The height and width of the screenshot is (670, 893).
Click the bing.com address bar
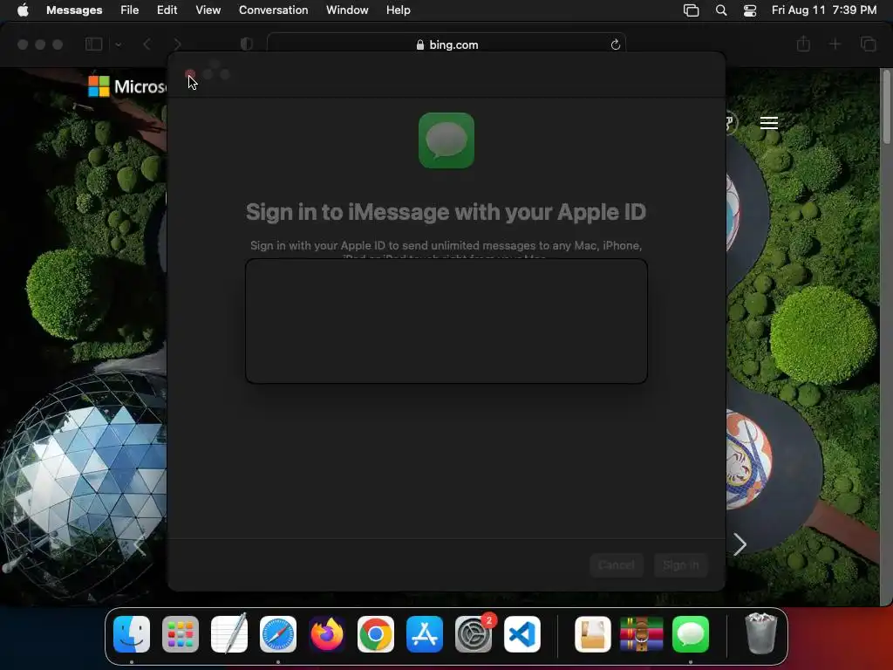point(446,44)
